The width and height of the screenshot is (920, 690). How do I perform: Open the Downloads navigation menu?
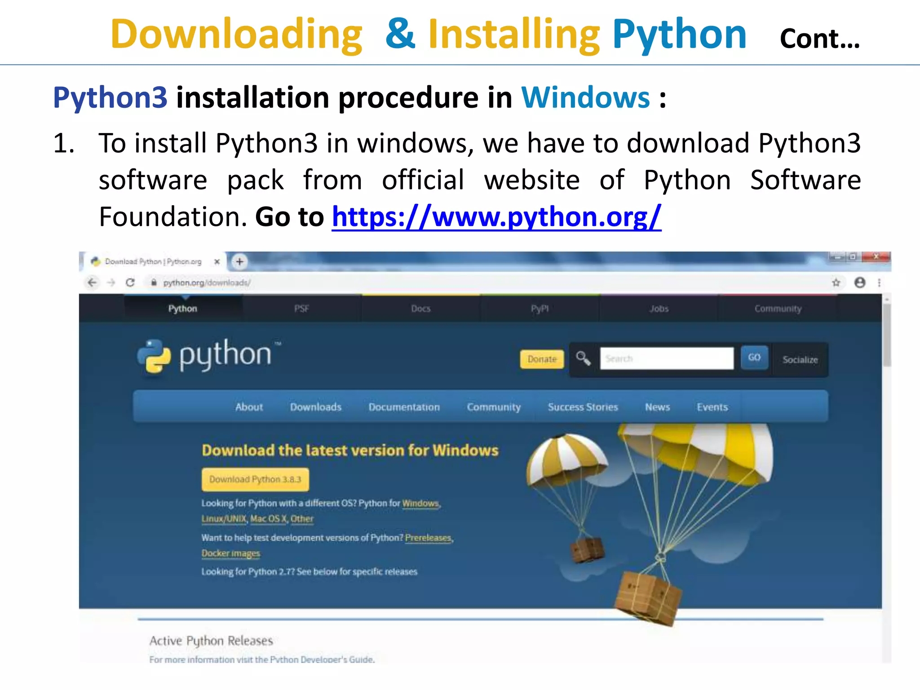coord(315,407)
